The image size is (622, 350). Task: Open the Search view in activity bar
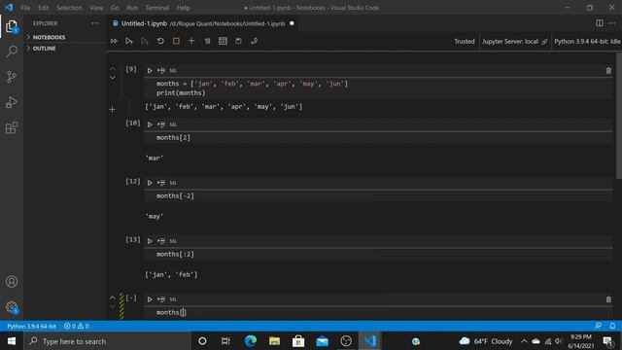(12, 52)
